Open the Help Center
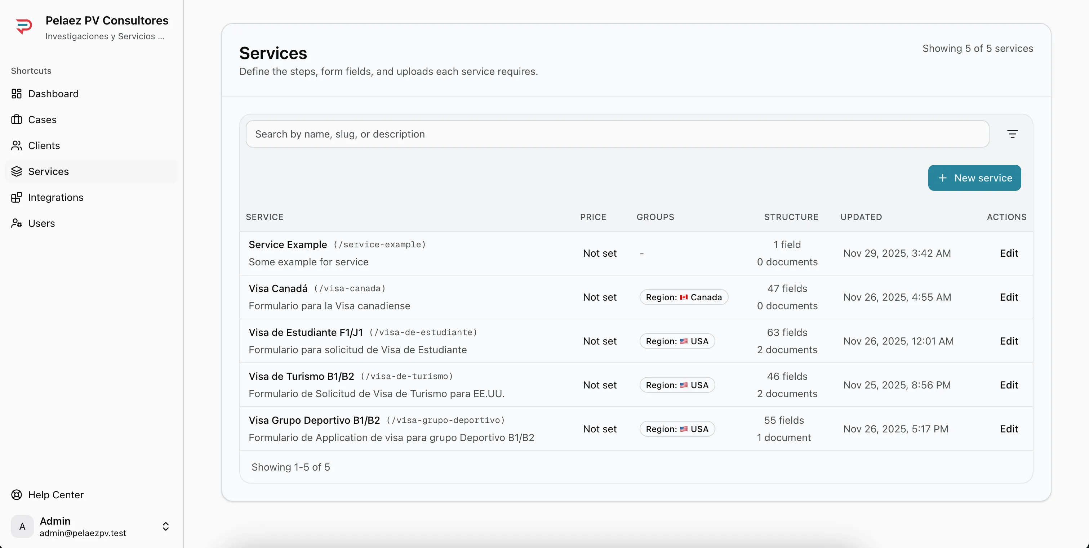 (55, 494)
